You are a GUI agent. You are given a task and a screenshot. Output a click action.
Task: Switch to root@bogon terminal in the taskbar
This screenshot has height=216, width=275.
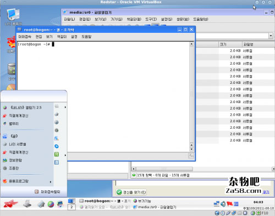click(x=105, y=201)
